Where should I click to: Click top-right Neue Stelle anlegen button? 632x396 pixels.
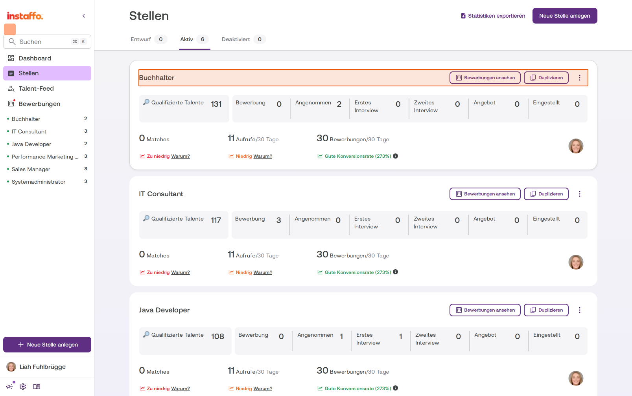(565, 16)
